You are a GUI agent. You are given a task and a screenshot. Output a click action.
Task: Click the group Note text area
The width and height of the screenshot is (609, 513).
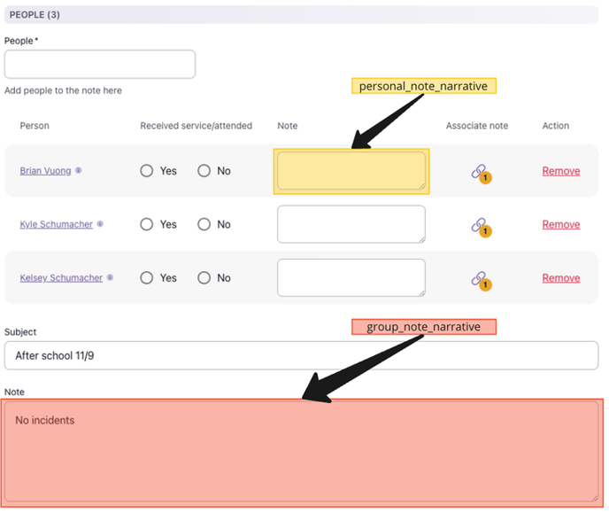[301, 452]
